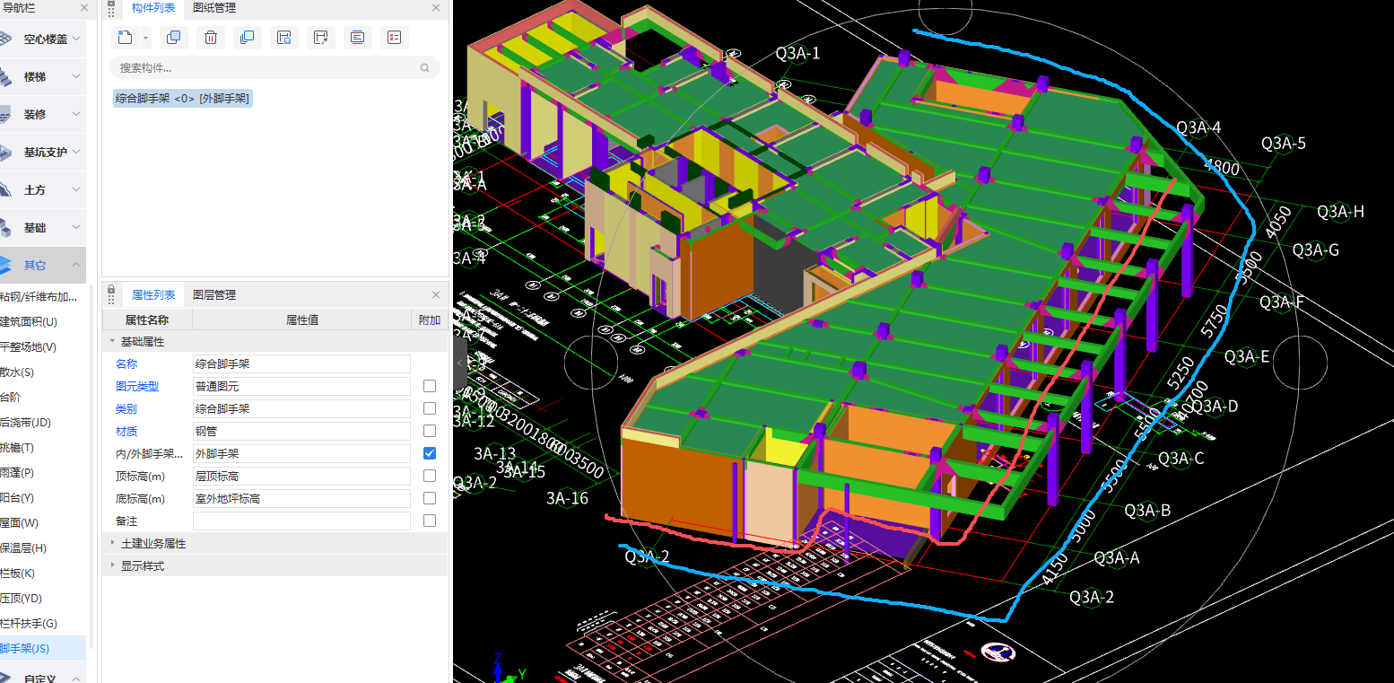Click the magnifier icon in component search

[x=424, y=68]
